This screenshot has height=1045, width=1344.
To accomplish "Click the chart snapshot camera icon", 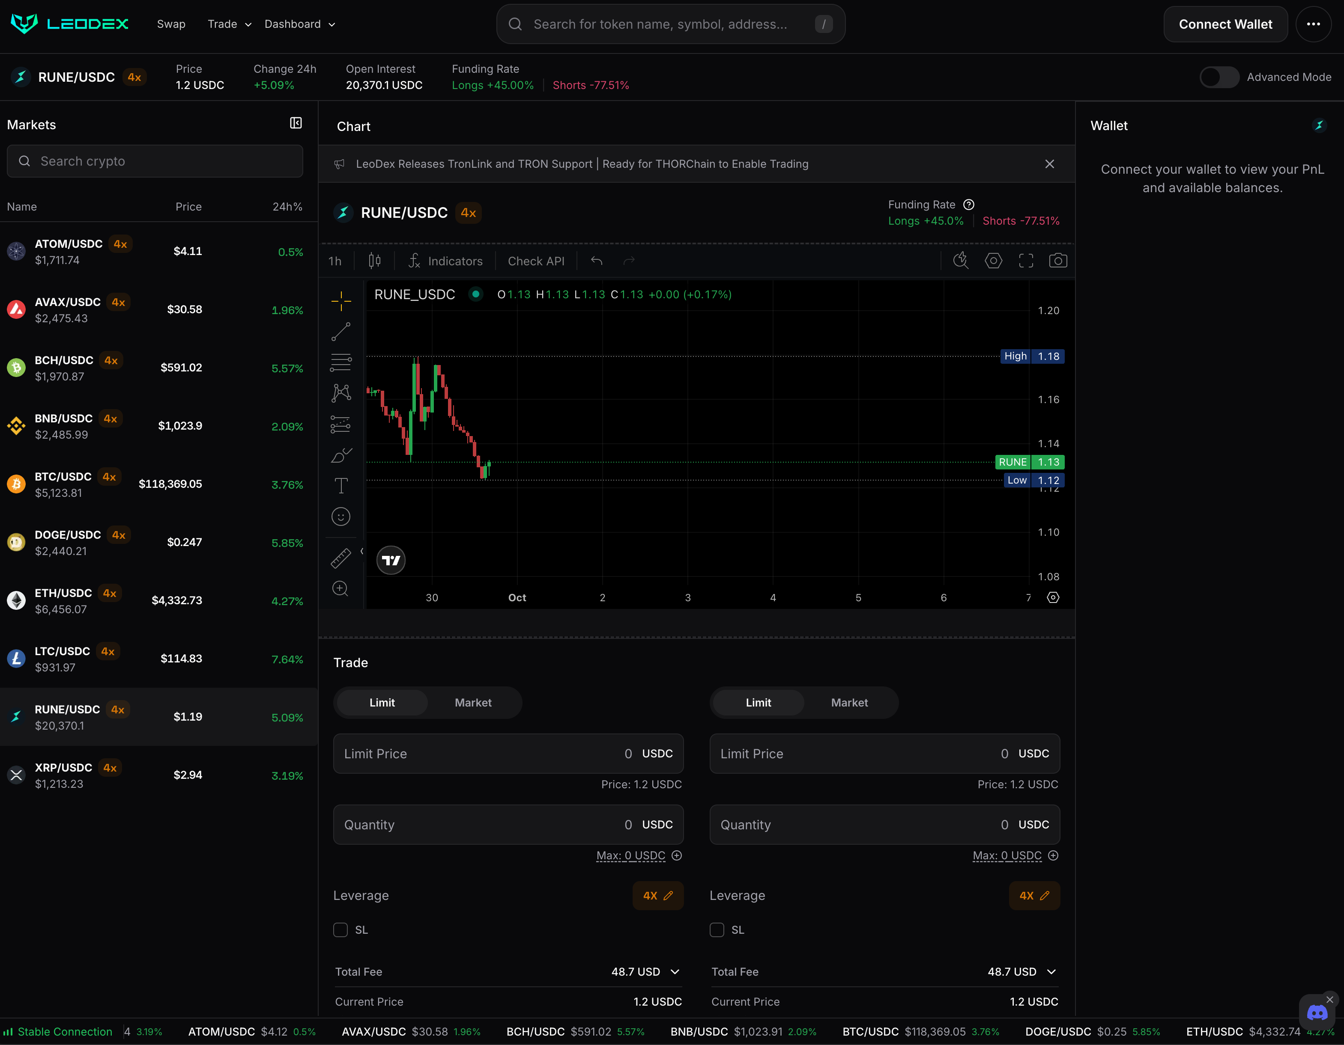I will tap(1058, 261).
